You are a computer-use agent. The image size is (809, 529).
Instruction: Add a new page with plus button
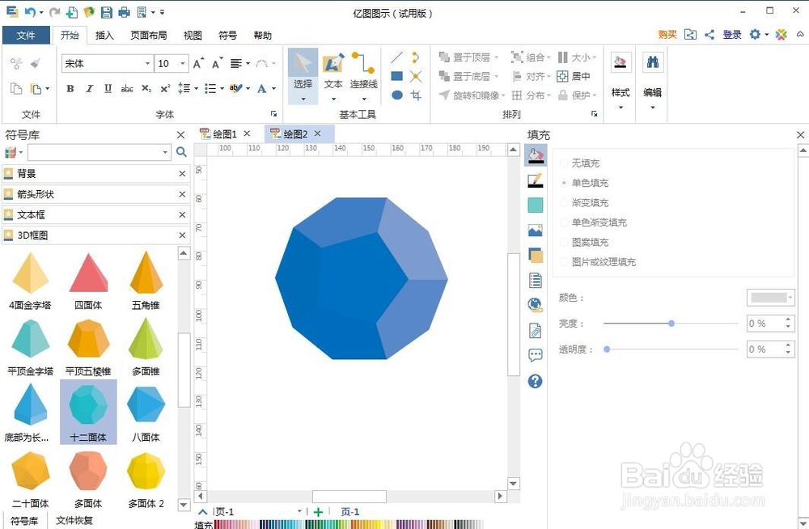tap(318, 512)
